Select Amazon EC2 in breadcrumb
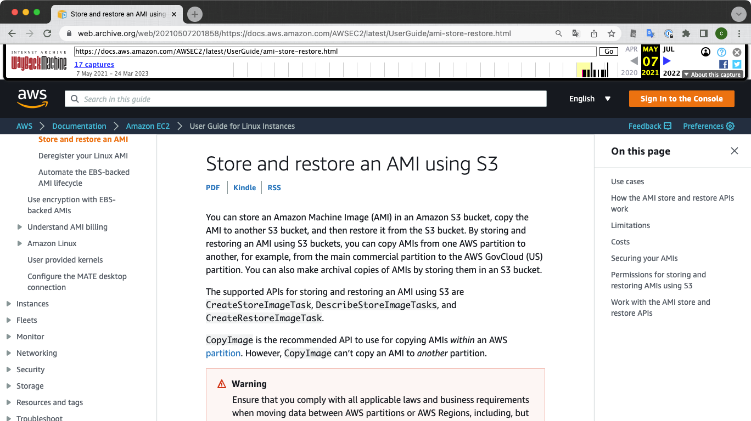Viewport: 751px width, 421px height. click(x=148, y=126)
